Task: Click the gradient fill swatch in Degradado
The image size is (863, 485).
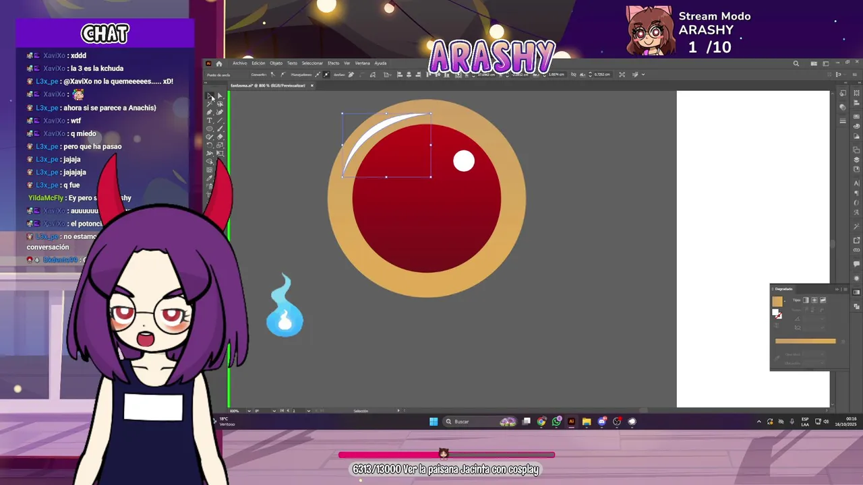Action: 777,301
